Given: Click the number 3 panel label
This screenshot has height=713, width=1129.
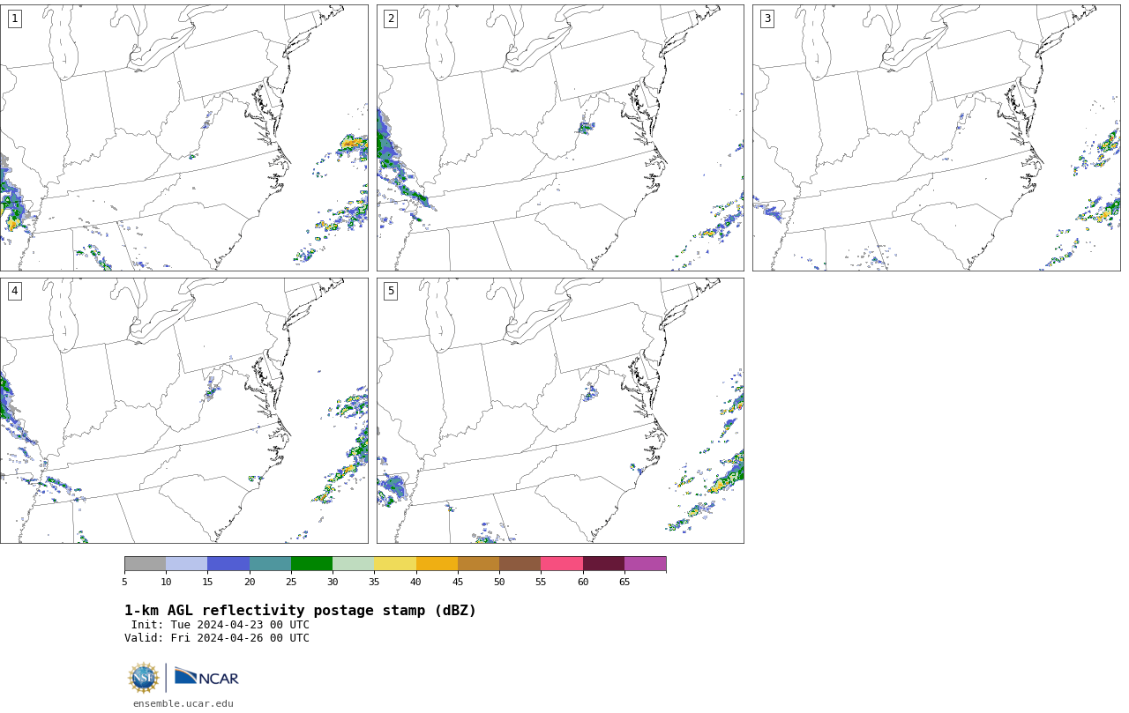Looking at the screenshot, I should click(767, 19).
